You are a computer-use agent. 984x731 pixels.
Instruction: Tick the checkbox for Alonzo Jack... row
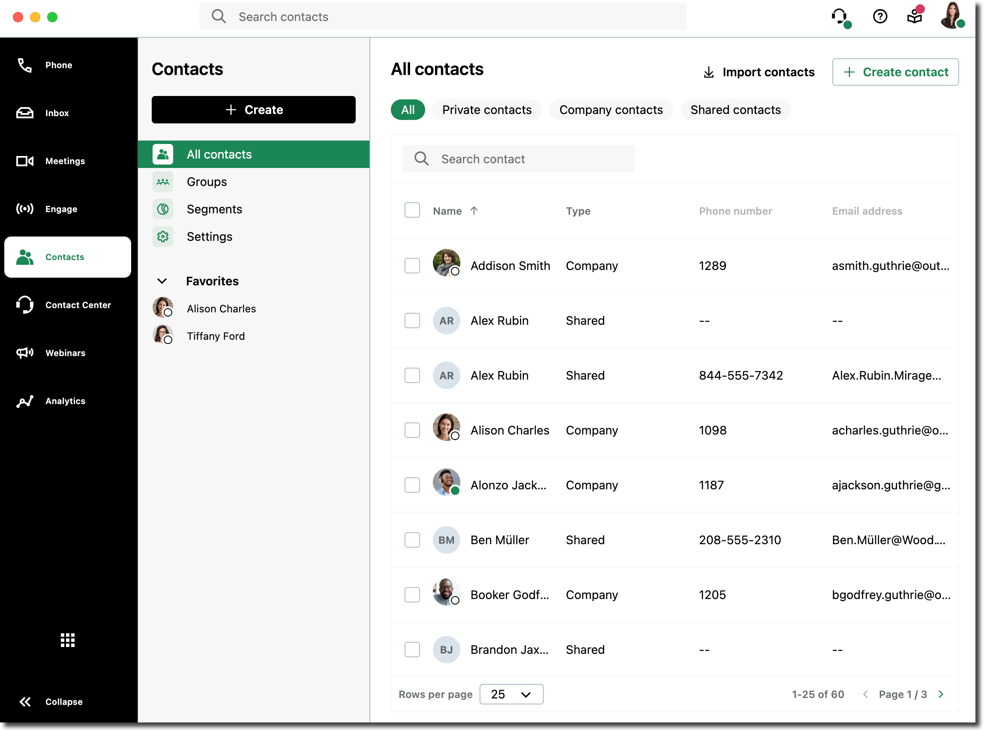click(412, 485)
